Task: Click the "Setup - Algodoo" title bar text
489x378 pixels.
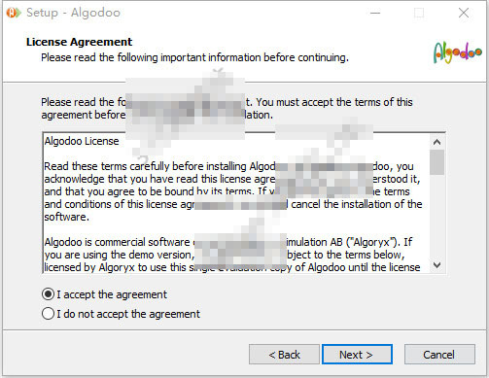Action: [73, 13]
